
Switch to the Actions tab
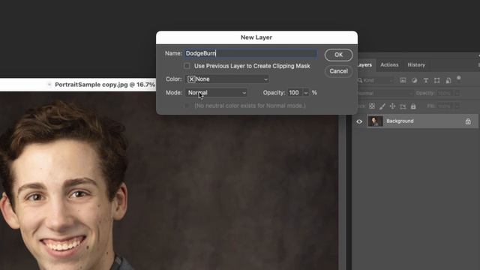click(x=389, y=65)
